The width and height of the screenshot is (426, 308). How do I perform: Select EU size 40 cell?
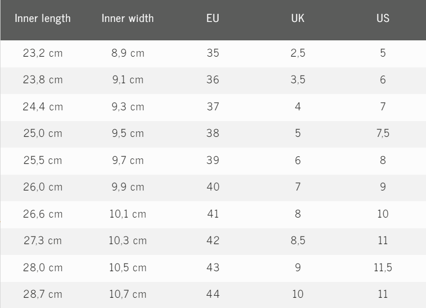[x=213, y=187]
